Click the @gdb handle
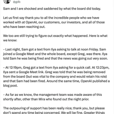The height and width of the screenshot is (114, 114). (x=17, y=2)
